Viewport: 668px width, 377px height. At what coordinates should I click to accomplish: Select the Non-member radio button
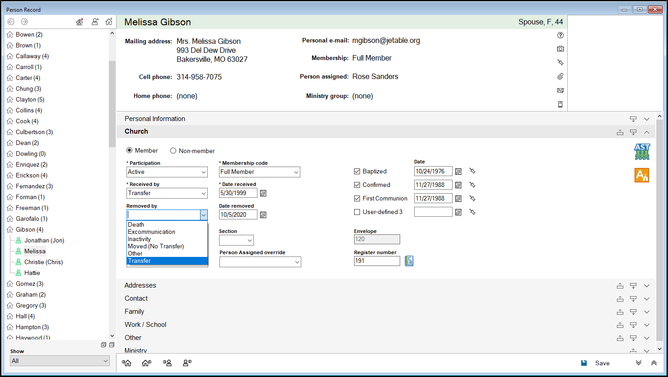[173, 151]
